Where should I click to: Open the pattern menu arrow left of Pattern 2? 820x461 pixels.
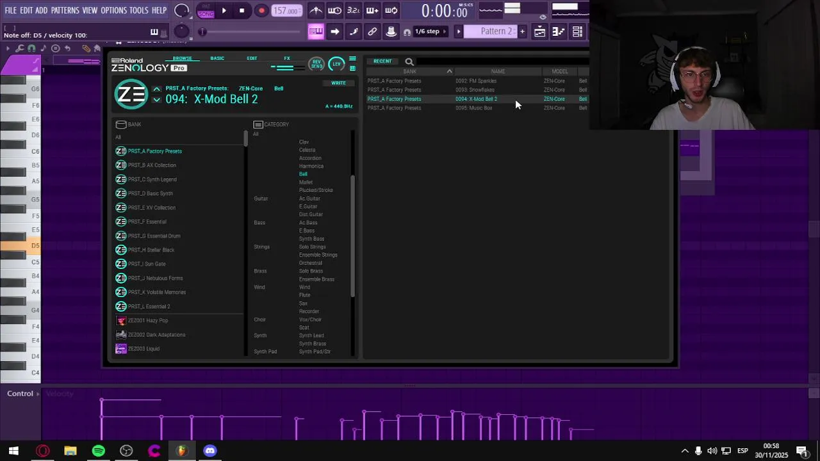click(458, 31)
